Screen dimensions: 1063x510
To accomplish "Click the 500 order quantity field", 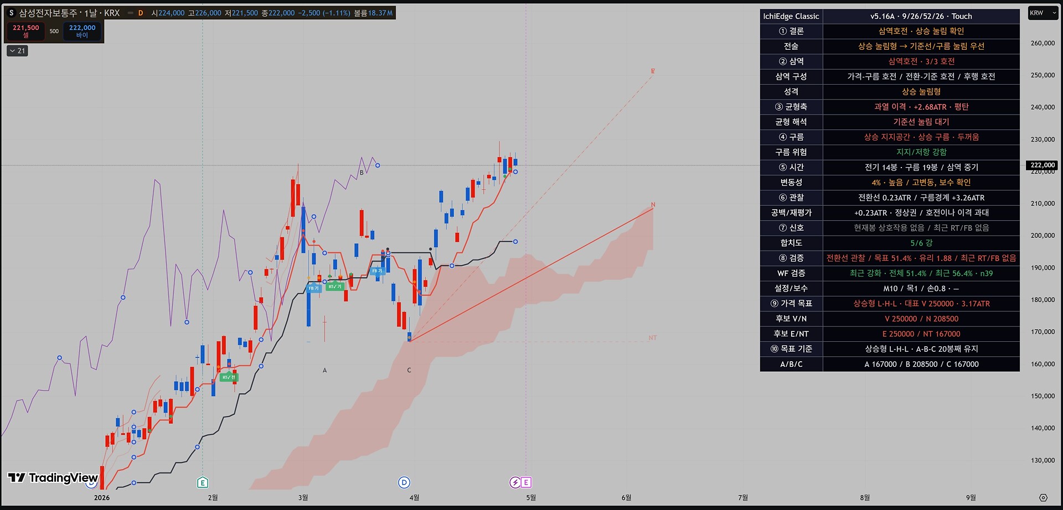I will 54,31.
